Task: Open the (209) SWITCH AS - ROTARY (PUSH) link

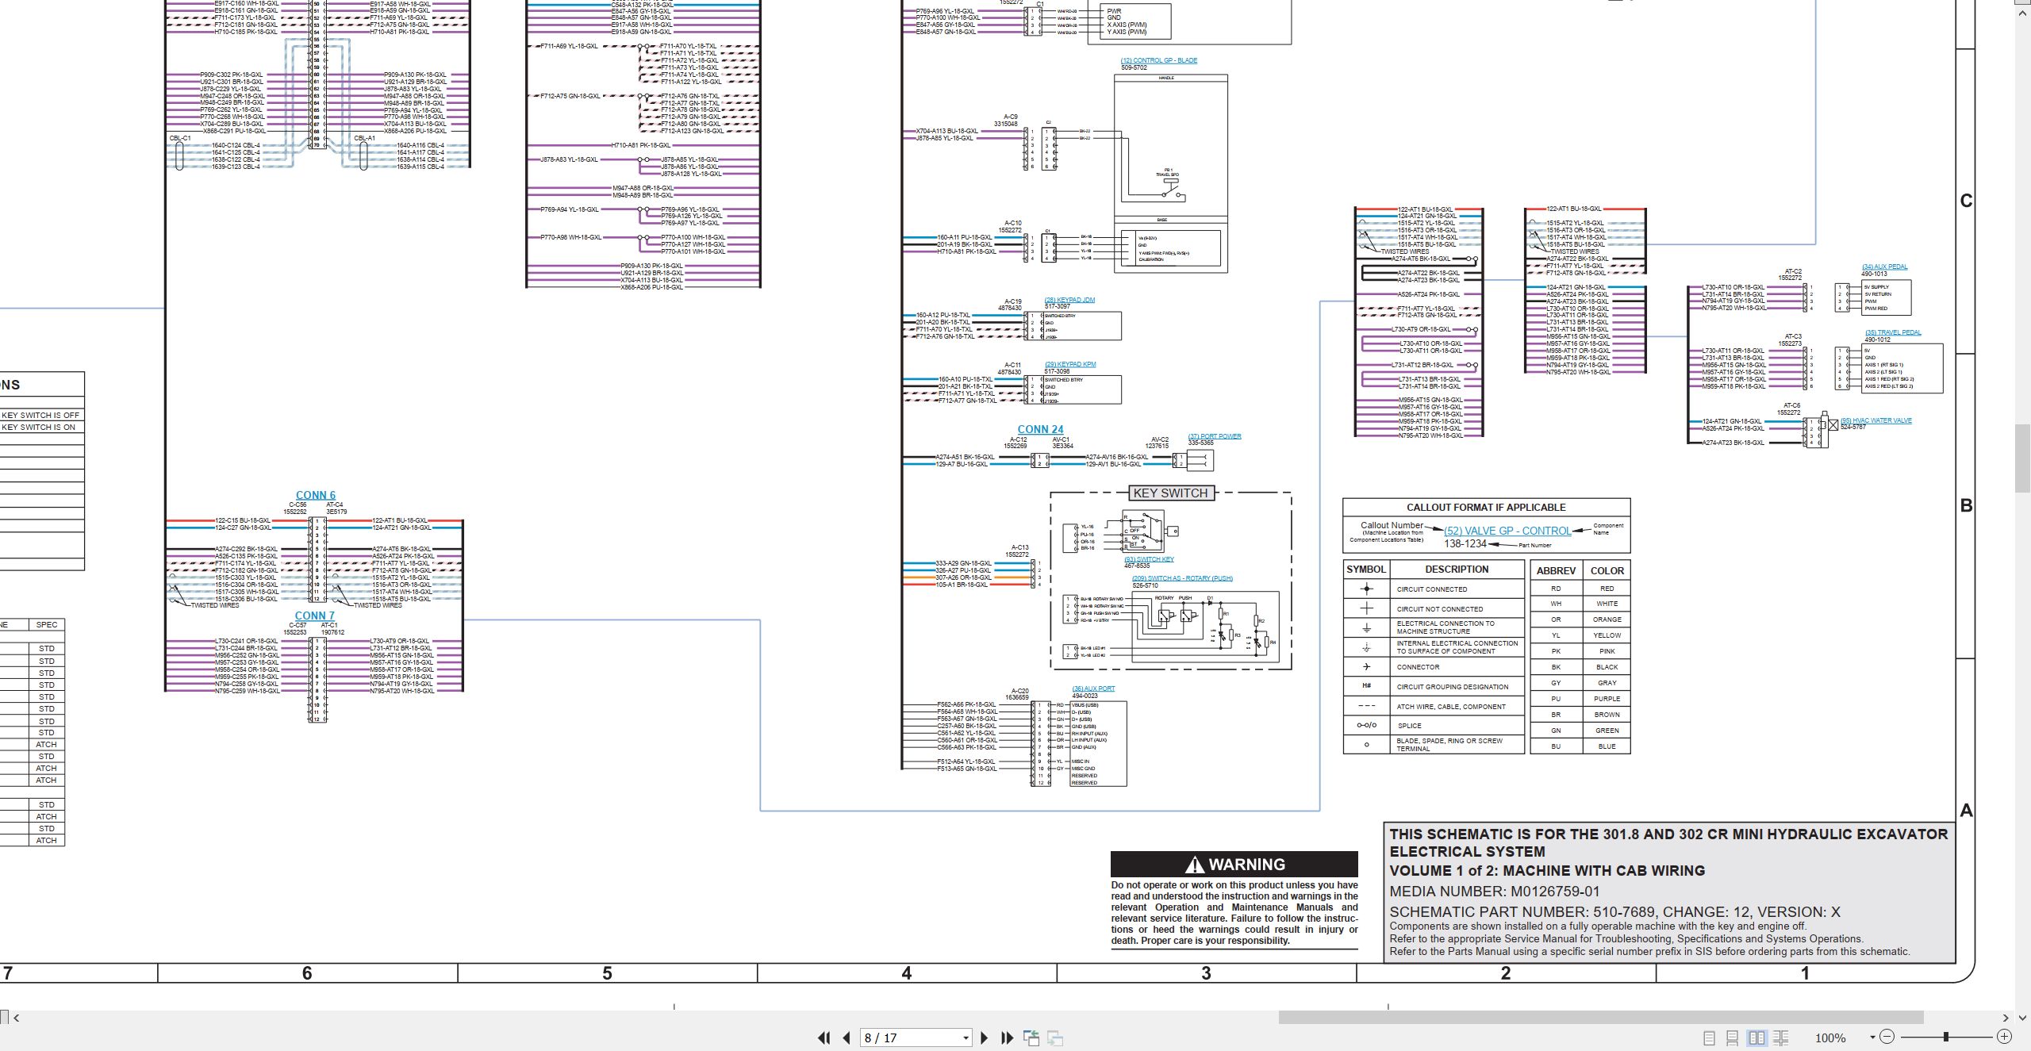Action: point(1182,578)
